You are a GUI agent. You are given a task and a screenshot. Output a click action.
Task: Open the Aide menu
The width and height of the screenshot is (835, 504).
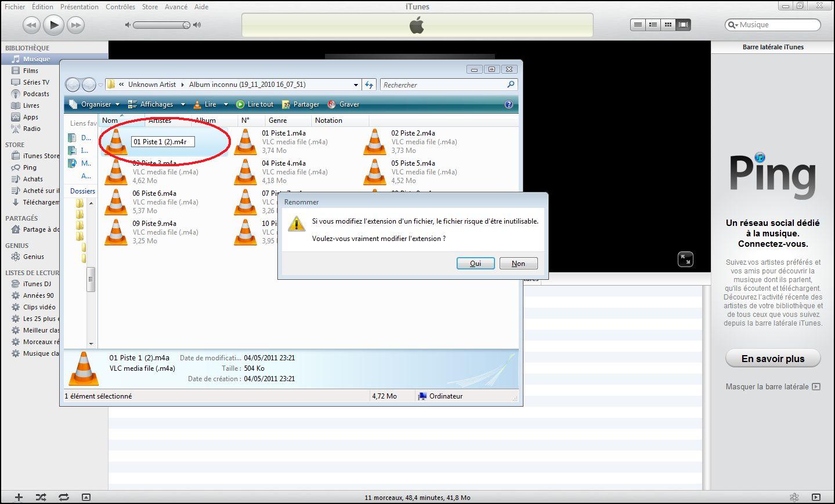click(201, 7)
